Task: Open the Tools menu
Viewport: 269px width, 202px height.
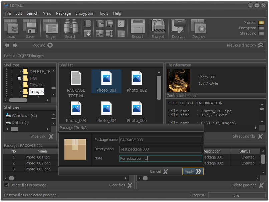Action: pos(103,13)
